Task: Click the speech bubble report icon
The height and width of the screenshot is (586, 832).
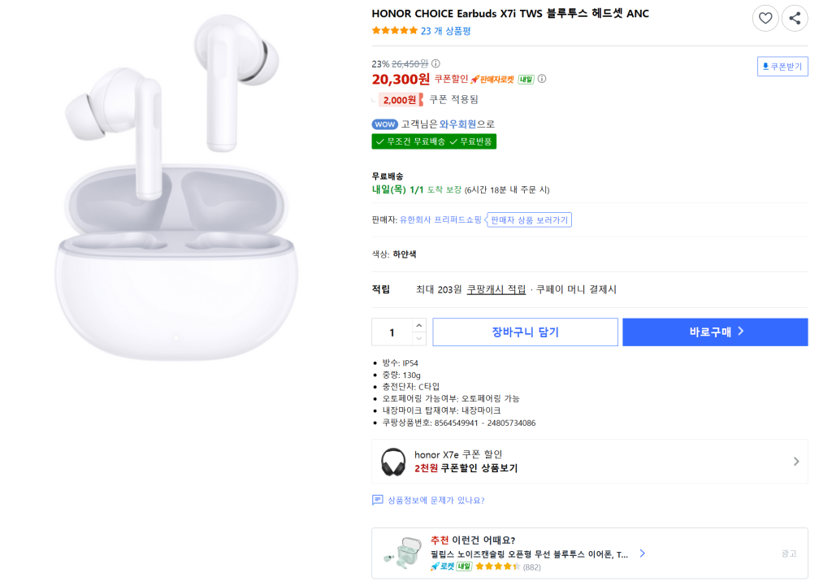Action: pyautogui.click(x=377, y=500)
